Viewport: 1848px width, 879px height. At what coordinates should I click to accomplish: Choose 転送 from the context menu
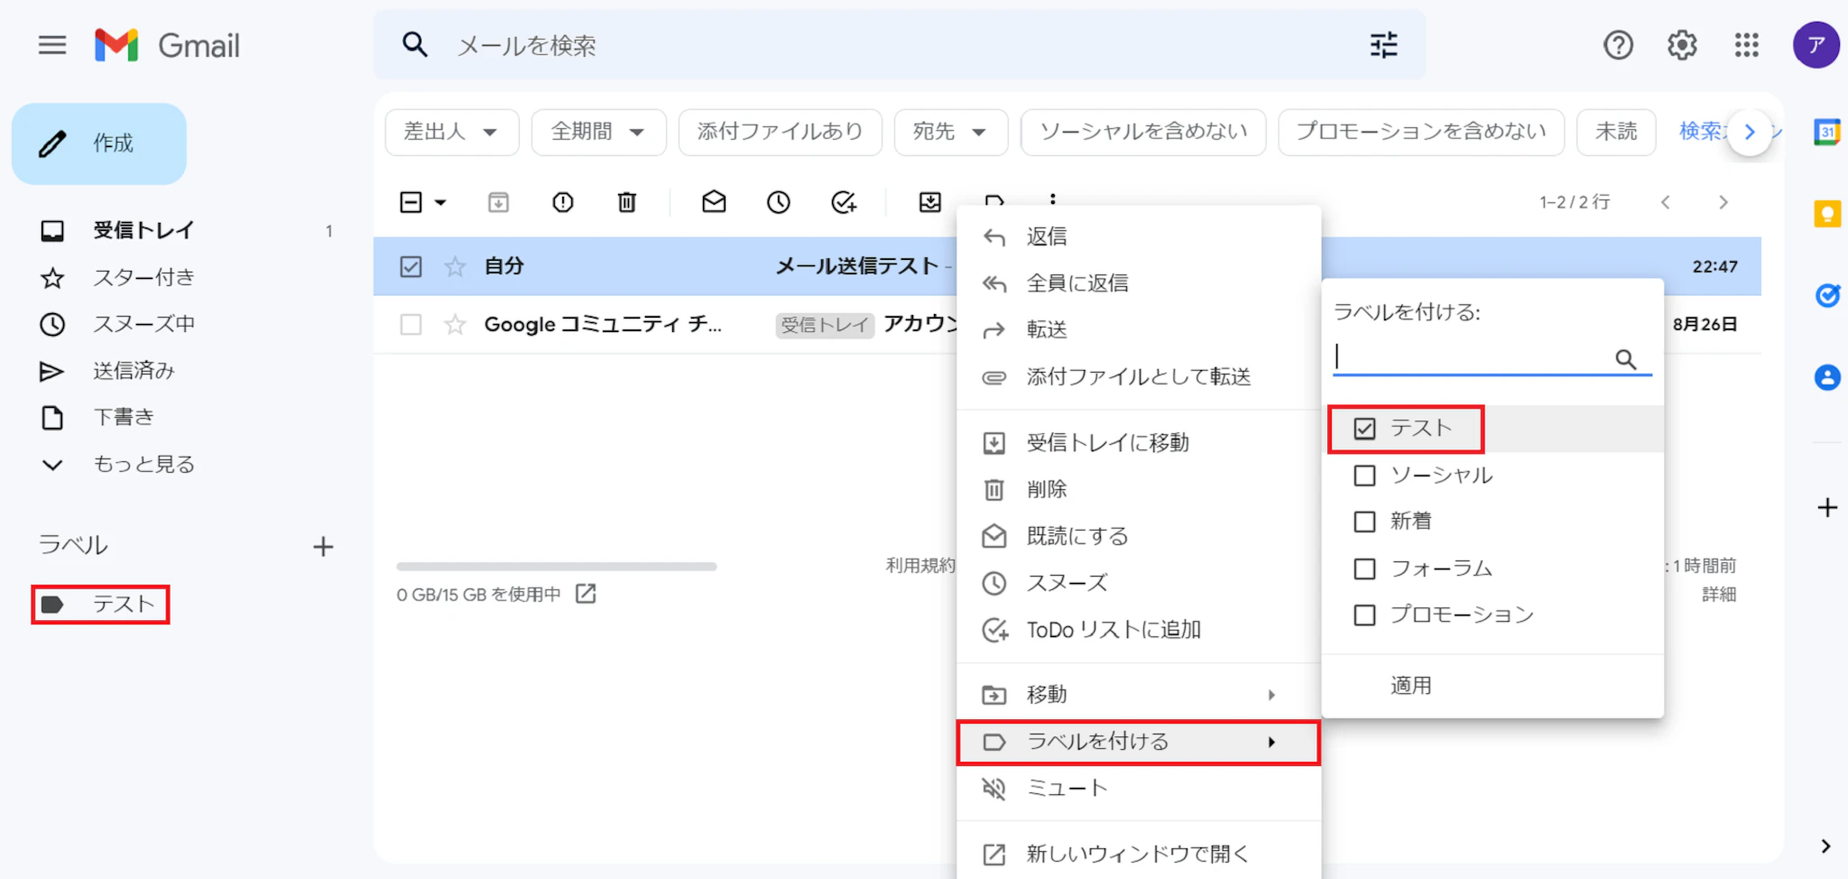1047,330
